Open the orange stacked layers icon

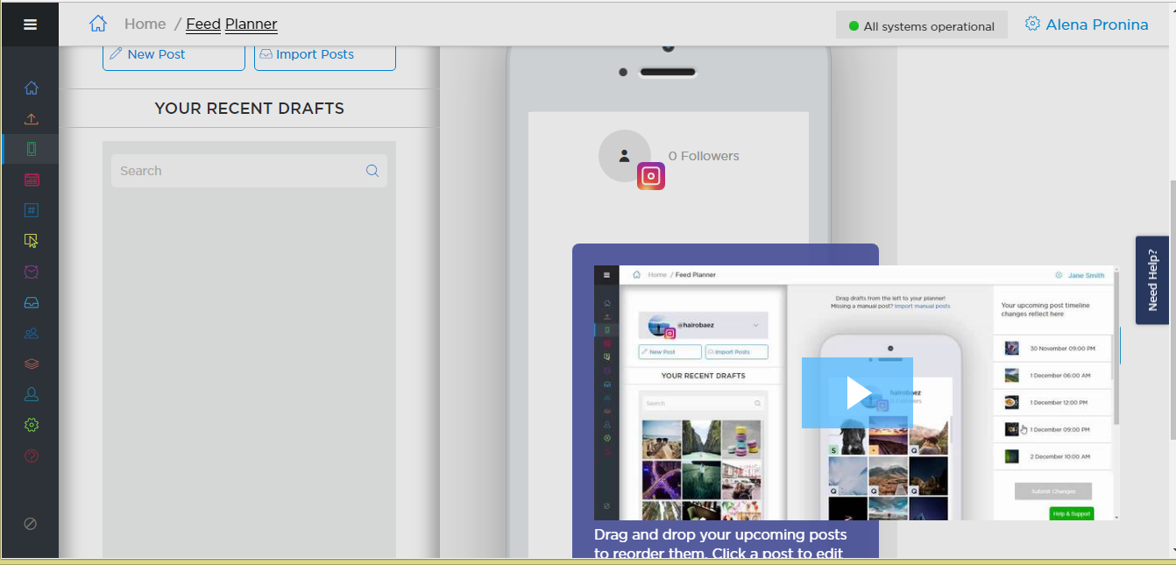(x=32, y=364)
